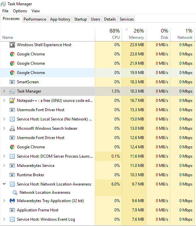Select the Google Chrome 12.4 MB row
Viewport: 196px width, 227px height.
(x=98, y=147)
